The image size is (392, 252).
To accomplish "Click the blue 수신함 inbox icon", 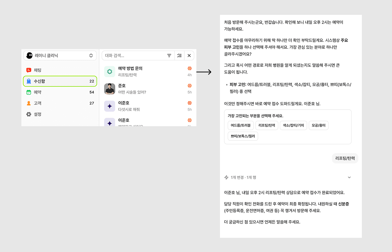I will click(29, 81).
